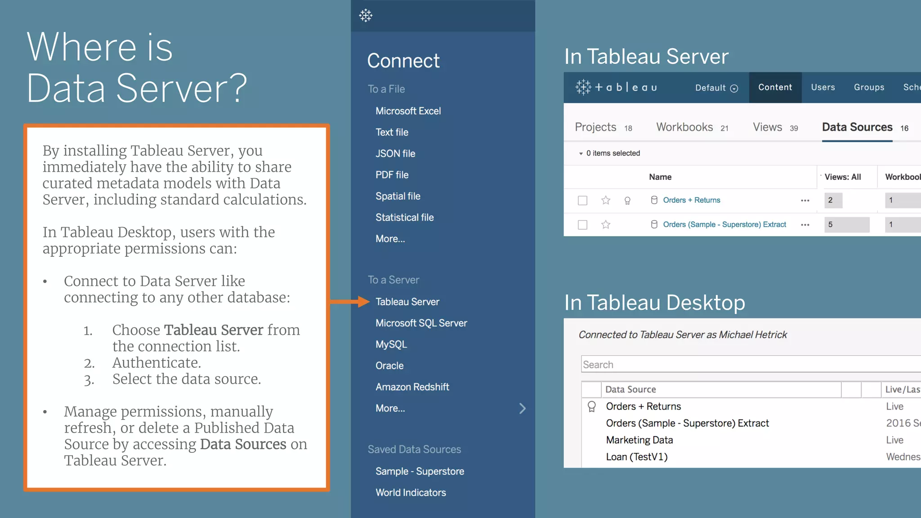Click views count 5 for Orders Superstore Extract
The width and height of the screenshot is (921, 518).
pyautogui.click(x=846, y=225)
